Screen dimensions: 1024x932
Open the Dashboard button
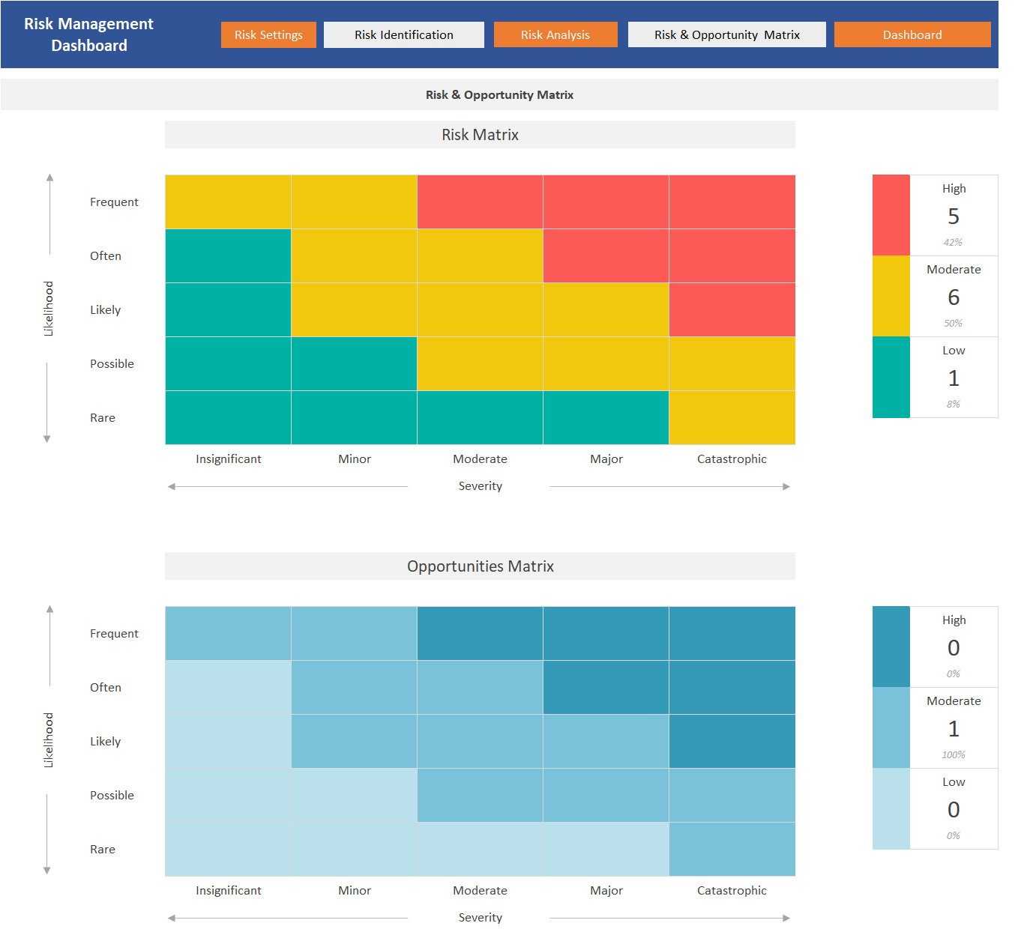(x=912, y=34)
